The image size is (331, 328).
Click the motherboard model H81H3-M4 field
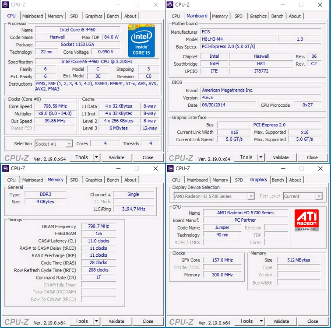click(239, 39)
